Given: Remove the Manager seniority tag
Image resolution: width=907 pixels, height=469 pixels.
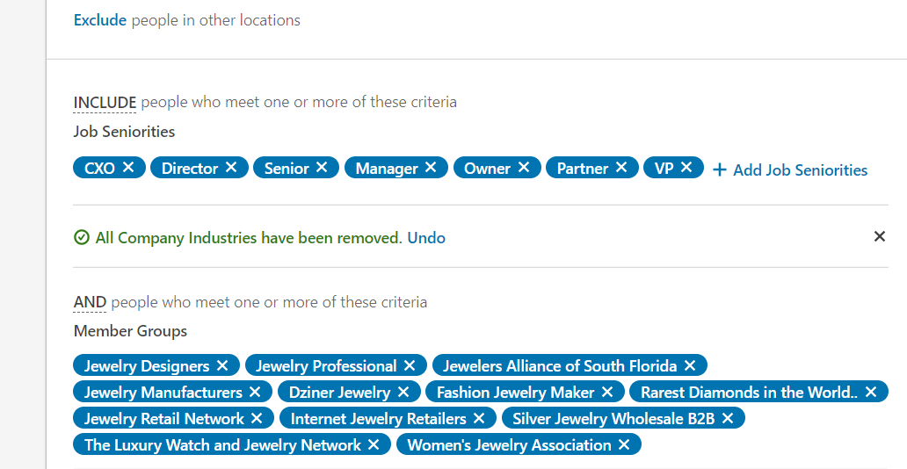Looking at the screenshot, I should [x=431, y=167].
